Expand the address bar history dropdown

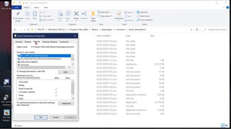coord(191,29)
